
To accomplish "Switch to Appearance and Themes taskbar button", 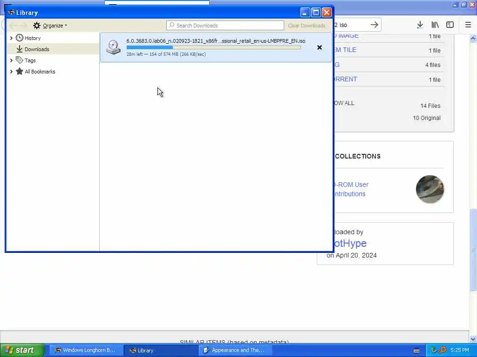I will [235, 350].
